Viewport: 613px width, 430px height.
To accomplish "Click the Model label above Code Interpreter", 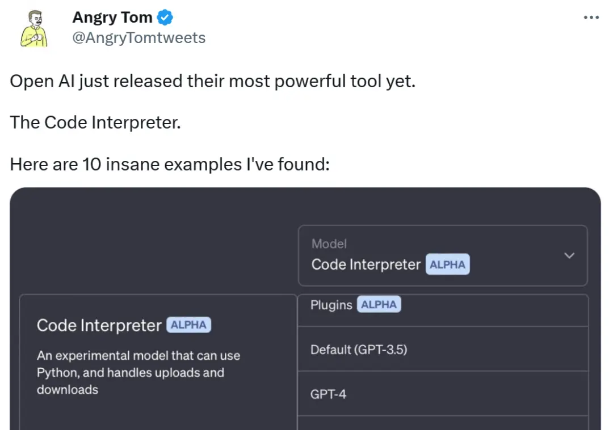I will 329,244.
